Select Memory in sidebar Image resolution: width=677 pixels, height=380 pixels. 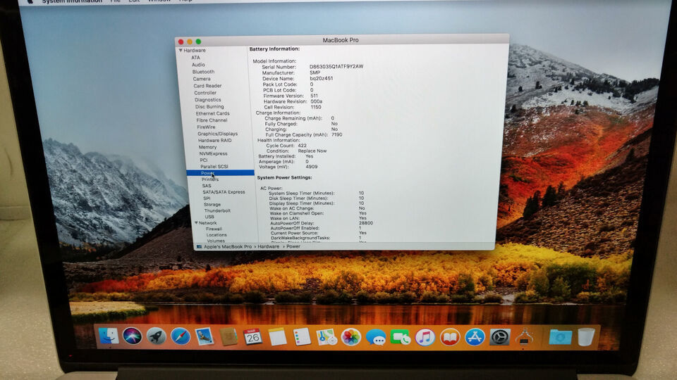tap(207, 147)
